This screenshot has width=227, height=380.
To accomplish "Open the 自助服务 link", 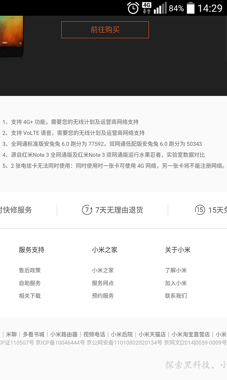I will click(30, 283).
